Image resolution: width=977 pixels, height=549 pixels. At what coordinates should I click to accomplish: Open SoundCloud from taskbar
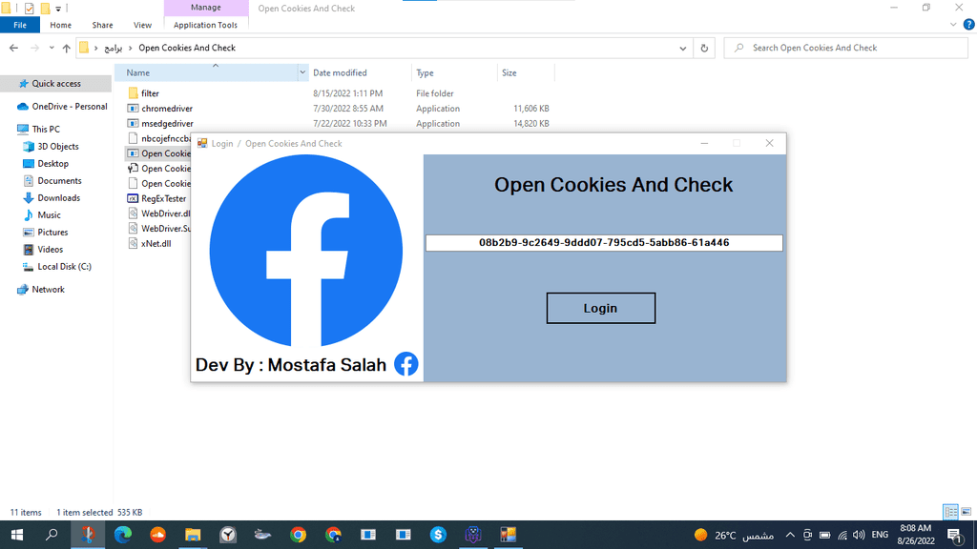click(x=157, y=535)
